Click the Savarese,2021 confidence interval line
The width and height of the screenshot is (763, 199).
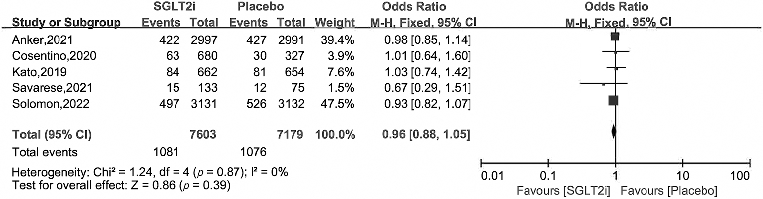[x=590, y=84]
